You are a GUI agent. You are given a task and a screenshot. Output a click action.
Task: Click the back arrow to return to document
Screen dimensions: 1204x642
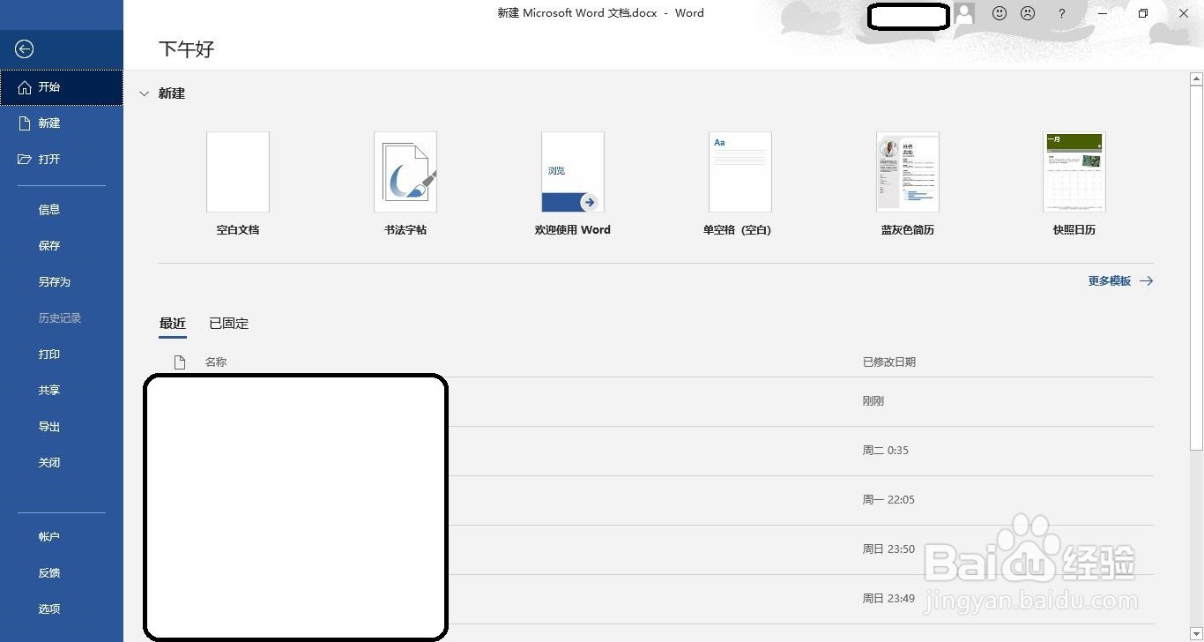tap(23, 49)
